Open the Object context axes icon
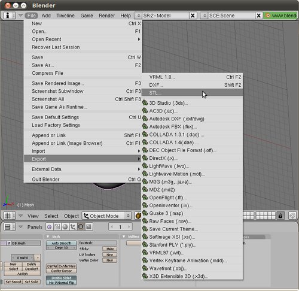 (x=73, y=227)
